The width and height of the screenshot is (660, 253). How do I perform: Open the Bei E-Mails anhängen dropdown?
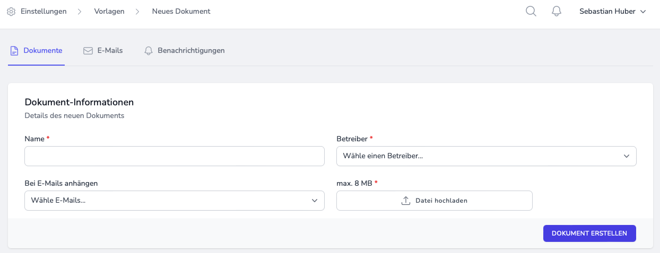(x=174, y=201)
